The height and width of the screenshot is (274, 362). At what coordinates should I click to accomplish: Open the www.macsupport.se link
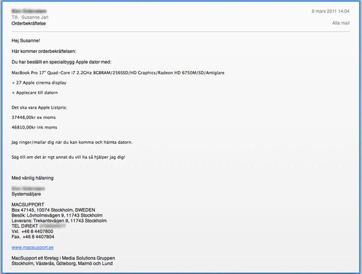pos(33,247)
